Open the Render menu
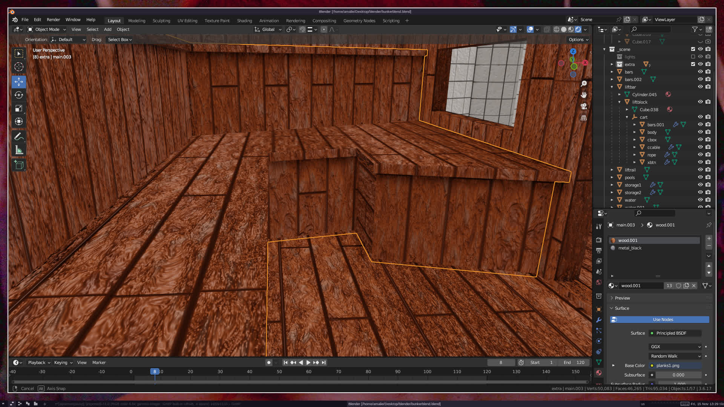Viewport: 724px width, 407px height. click(53, 20)
